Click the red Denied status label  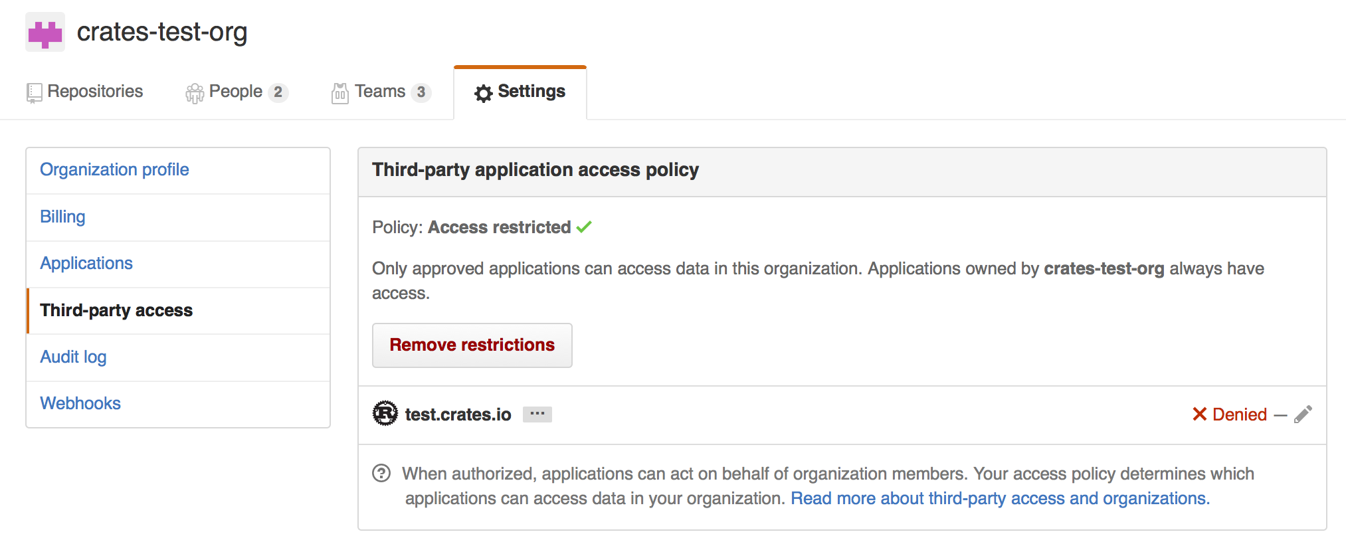pyautogui.click(x=1230, y=415)
